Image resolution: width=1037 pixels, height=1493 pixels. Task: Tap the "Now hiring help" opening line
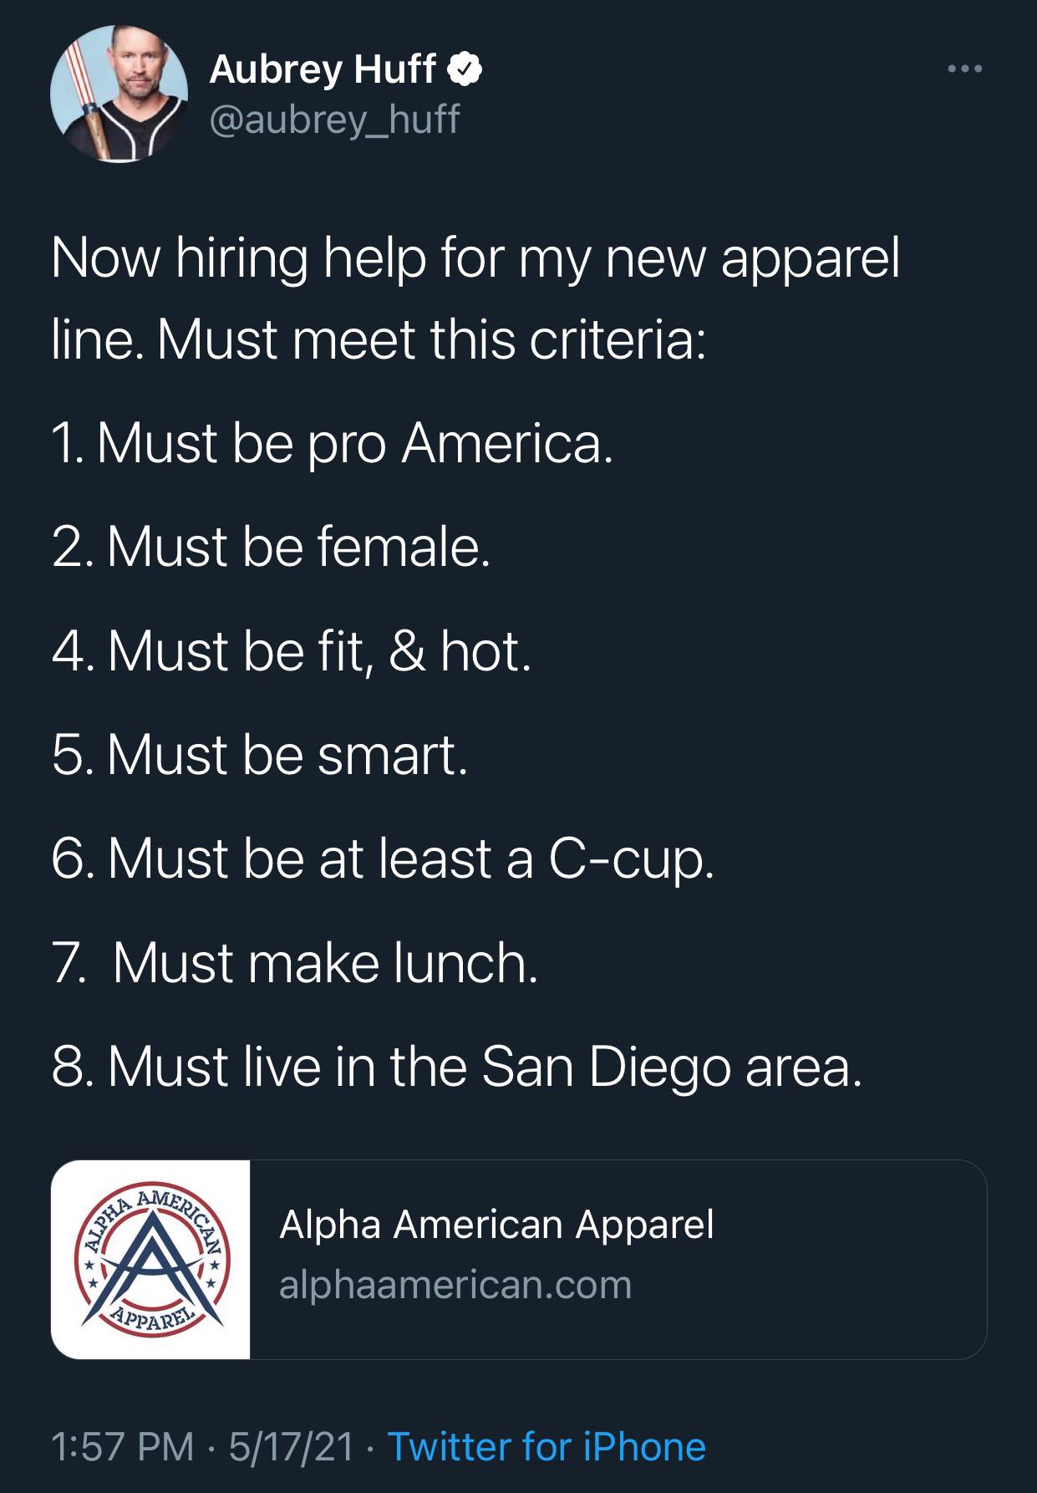(x=475, y=257)
